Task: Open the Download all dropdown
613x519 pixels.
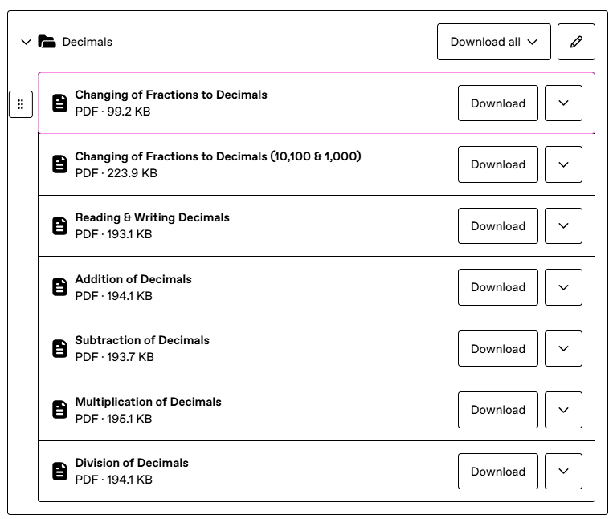Action: [x=493, y=42]
